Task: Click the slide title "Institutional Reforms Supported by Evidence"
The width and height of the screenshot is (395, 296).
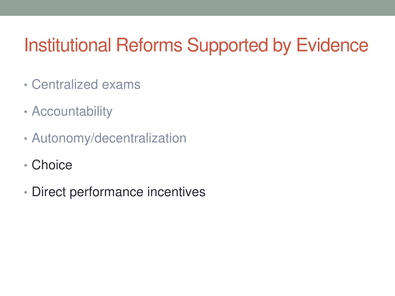Action: coord(196,45)
